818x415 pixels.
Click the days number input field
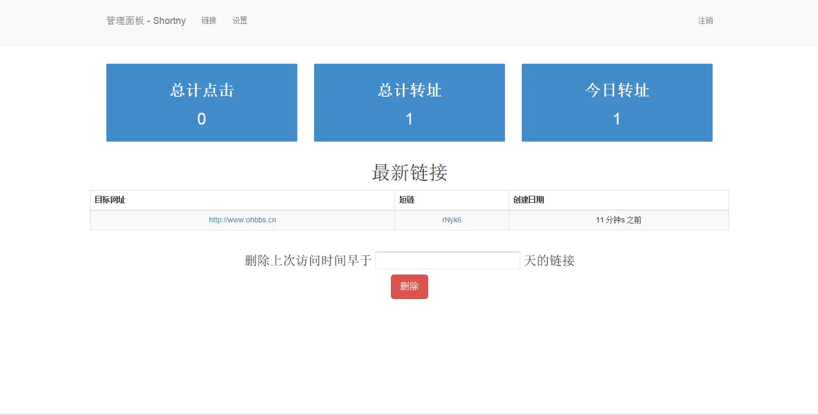(x=447, y=260)
